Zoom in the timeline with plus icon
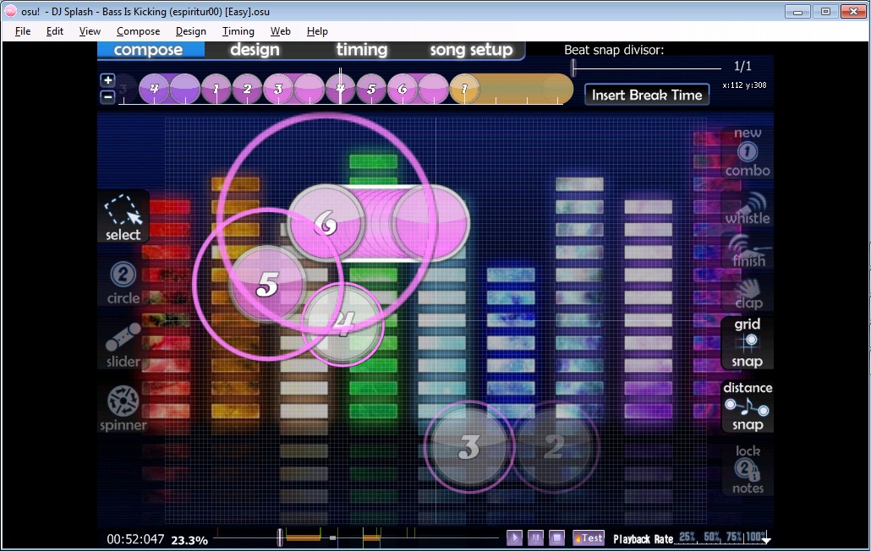The image size is (871, 551). point(107,80)
